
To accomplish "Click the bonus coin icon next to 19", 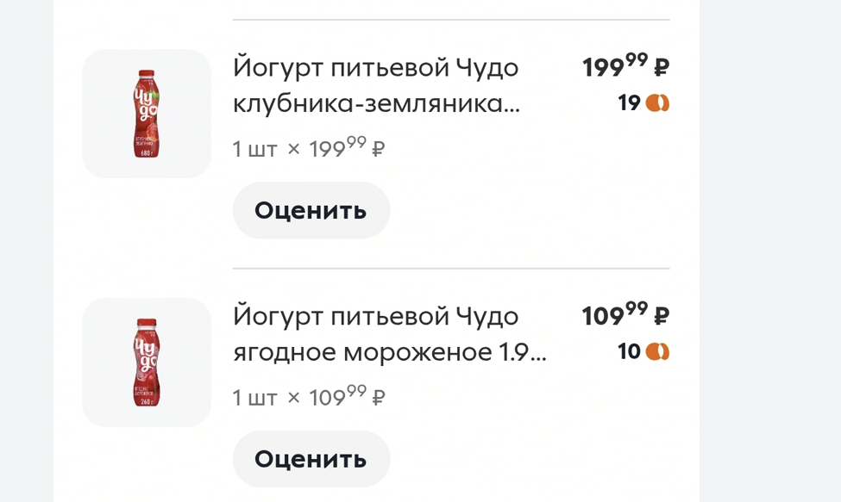I will click(657, 102).
